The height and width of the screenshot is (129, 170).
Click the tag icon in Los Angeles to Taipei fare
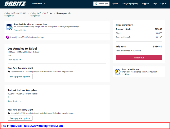(9, 72)
